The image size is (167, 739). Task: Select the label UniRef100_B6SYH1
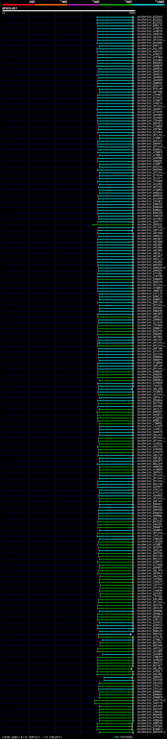(150, 643)
